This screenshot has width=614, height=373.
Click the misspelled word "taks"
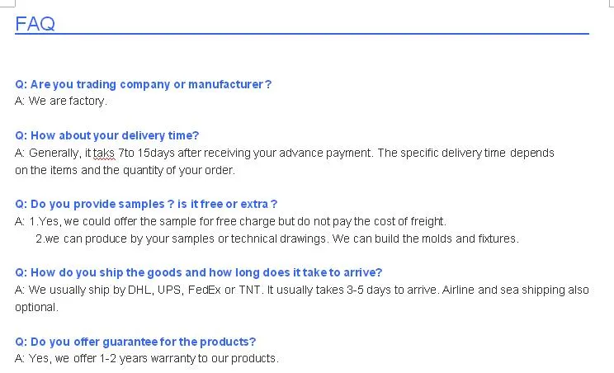point(103,153)
